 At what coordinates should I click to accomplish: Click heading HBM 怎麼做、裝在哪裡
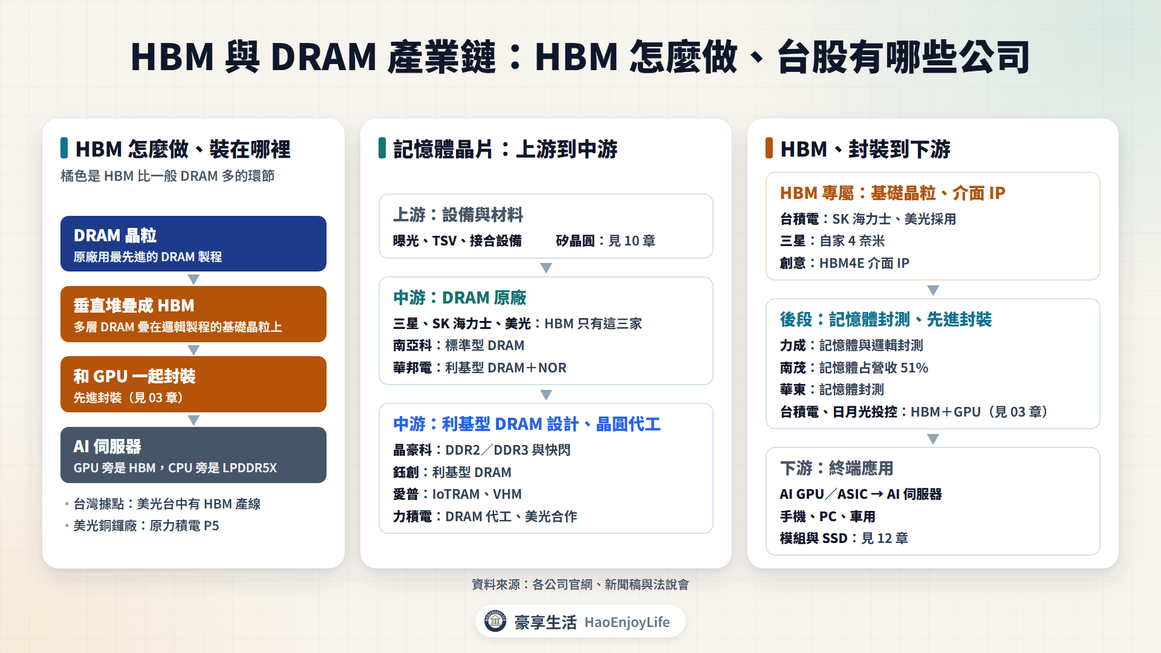[183, 149]
